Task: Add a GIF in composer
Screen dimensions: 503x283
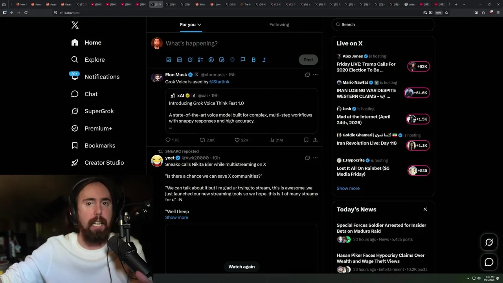Action: pos(179,60)
